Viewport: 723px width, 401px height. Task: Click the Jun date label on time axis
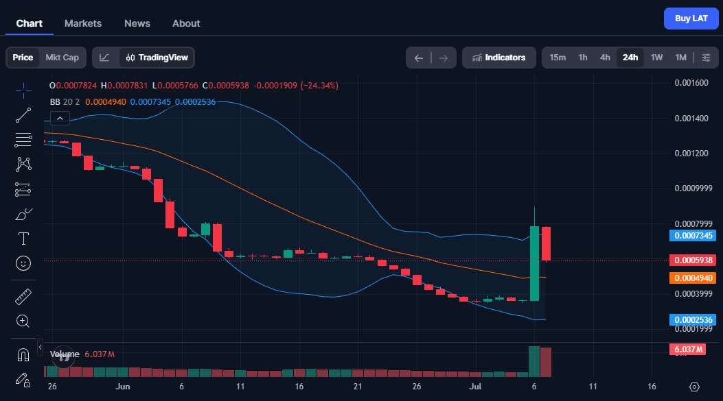[x=123, y=387]
